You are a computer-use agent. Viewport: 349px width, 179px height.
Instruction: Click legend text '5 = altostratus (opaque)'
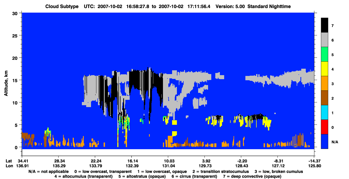coord(141,176)
